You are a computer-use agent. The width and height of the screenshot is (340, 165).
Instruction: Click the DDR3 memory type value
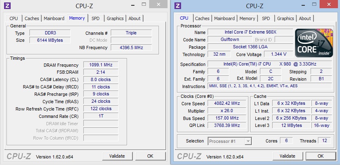(x=50, y=33)
